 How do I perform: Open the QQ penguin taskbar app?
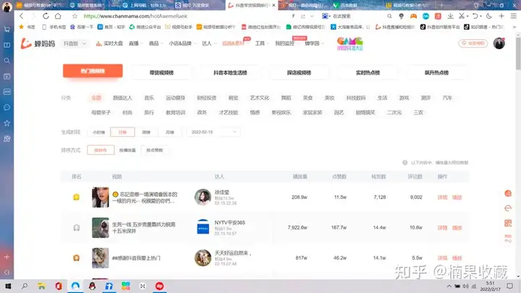(x=93, y=286)
